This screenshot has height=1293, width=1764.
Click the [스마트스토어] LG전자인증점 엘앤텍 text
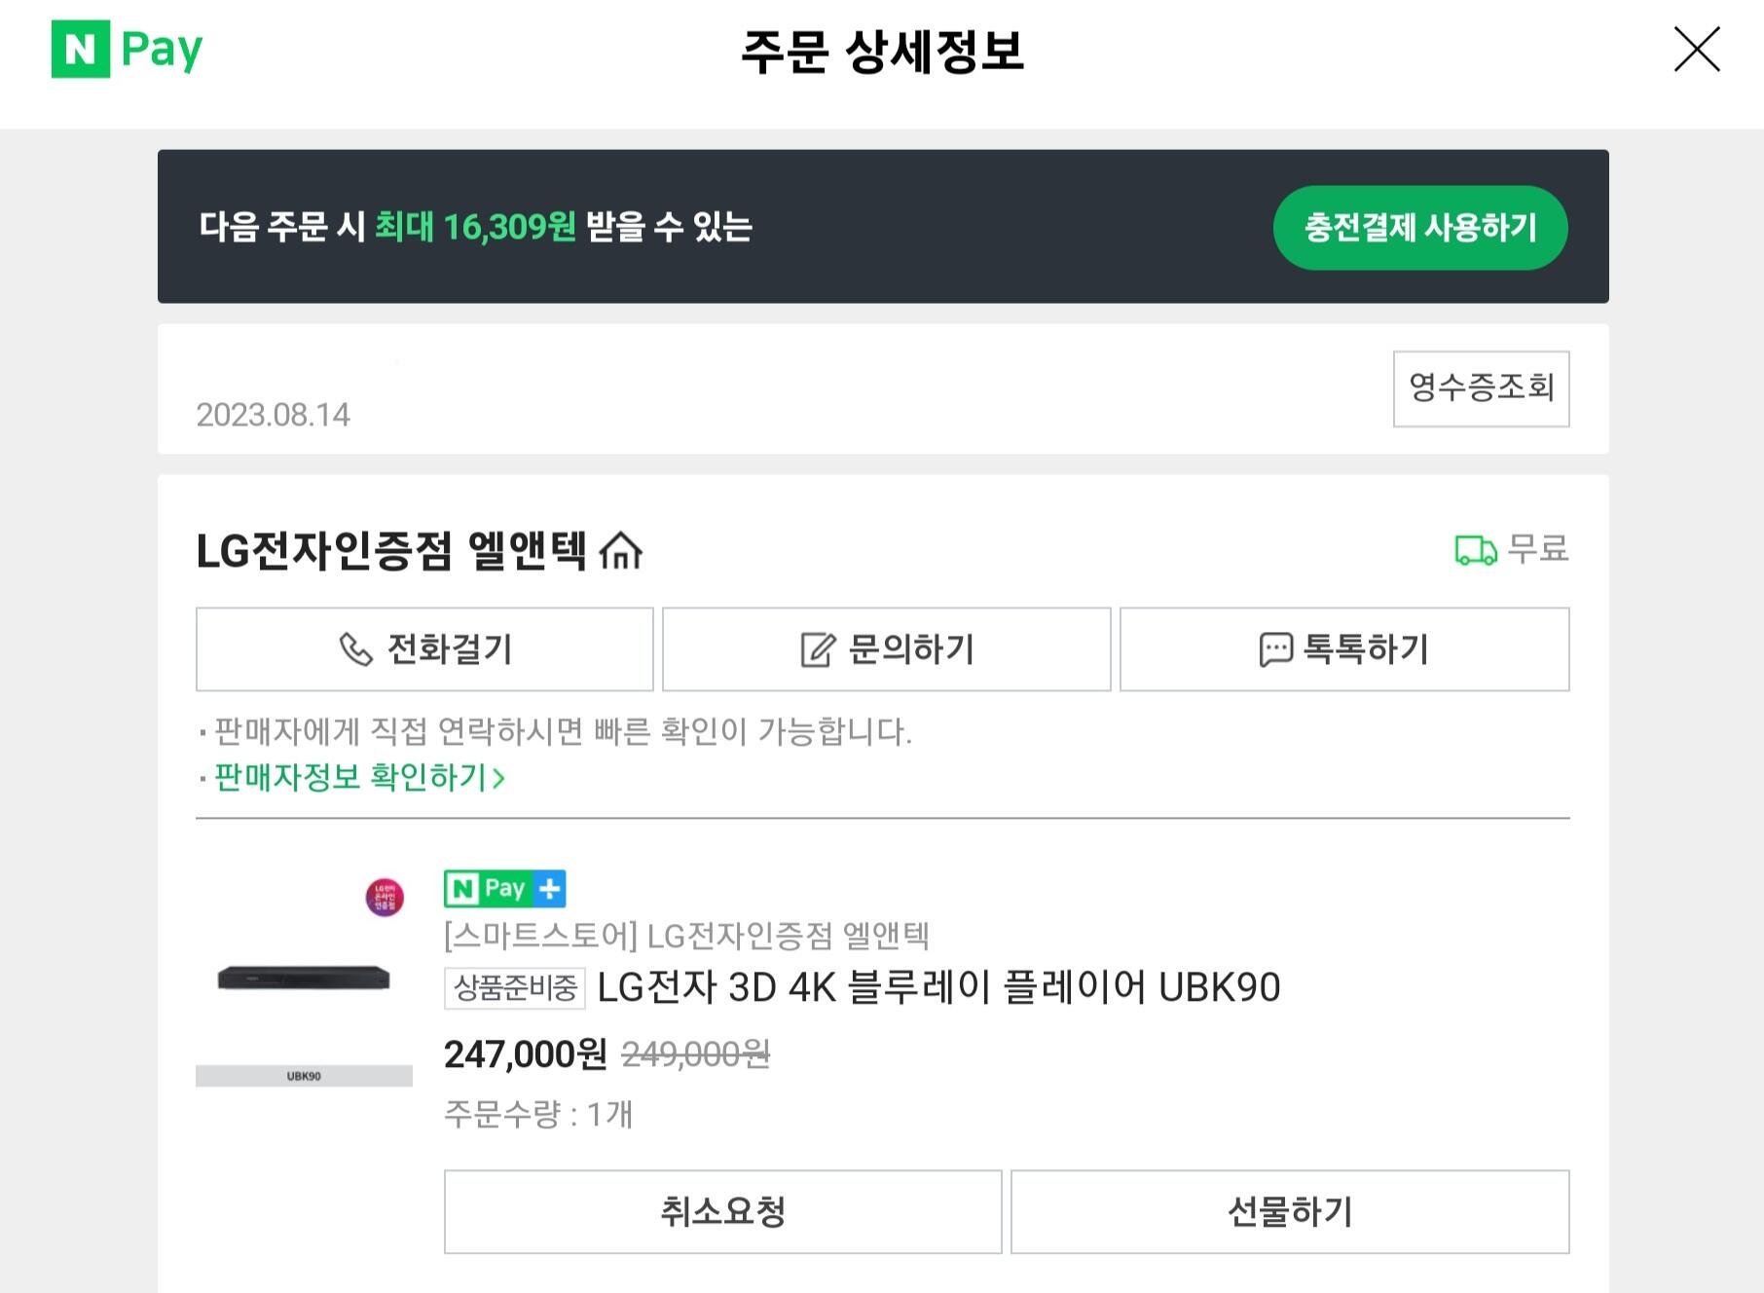(x=686, y=936)
